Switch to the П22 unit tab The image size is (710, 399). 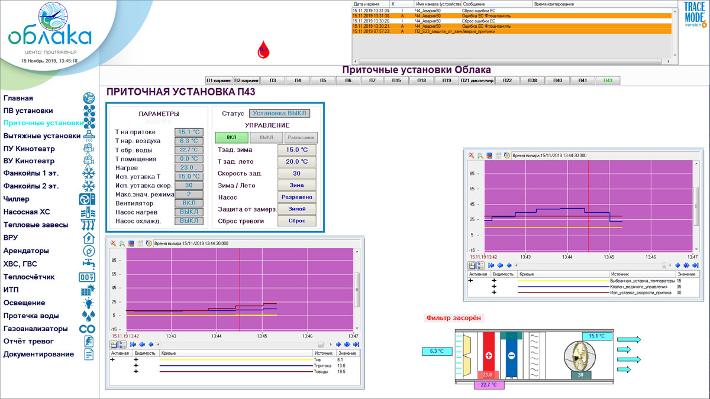(506, 80)
